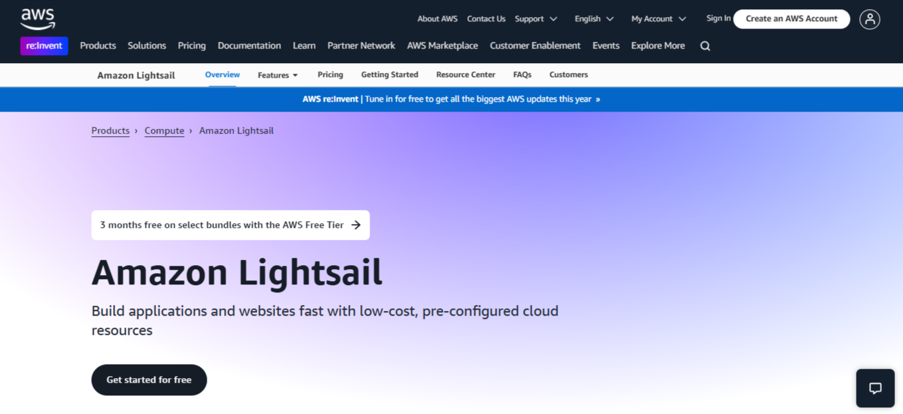The image size is (903, 414).
Task: Click Create an AWS Account button
Action: pos(791,19)
